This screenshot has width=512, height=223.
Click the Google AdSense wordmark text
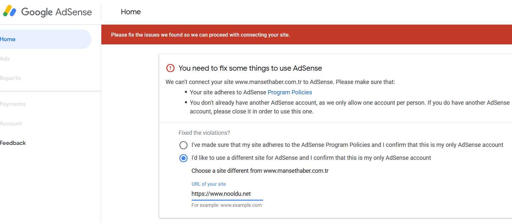coord(57,12)
